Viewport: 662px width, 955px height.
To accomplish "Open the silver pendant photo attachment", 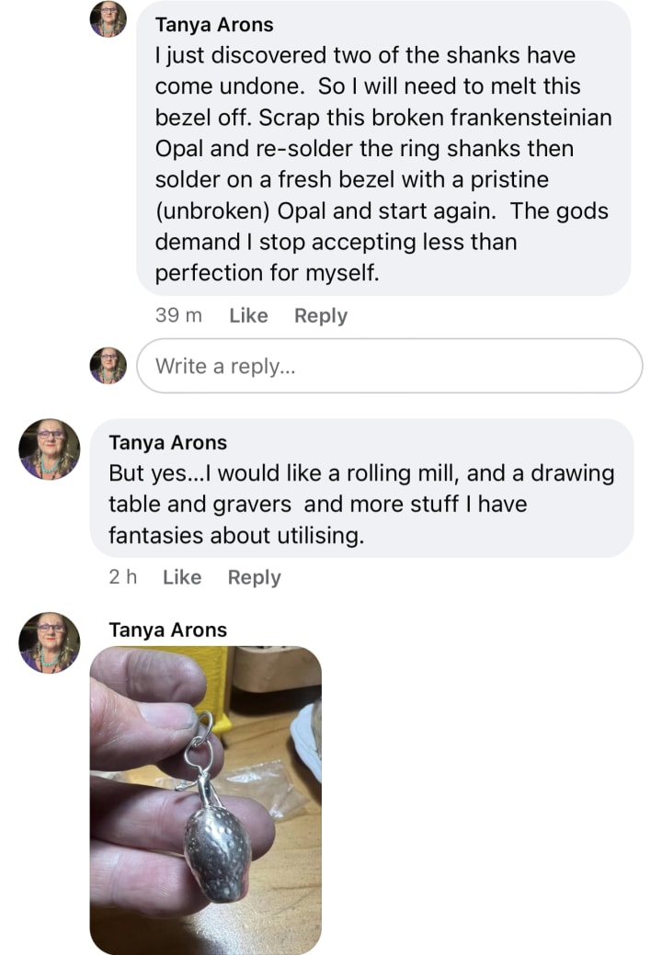I will 205,800.
